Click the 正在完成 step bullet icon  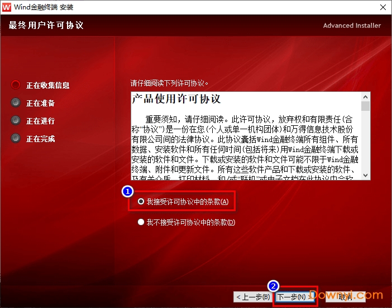(16, 139)
